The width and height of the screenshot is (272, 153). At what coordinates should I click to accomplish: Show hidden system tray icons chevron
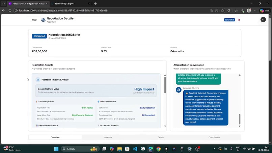[x=214, y=149]
